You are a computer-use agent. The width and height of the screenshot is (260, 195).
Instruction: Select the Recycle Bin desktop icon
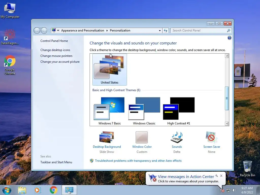247,169
